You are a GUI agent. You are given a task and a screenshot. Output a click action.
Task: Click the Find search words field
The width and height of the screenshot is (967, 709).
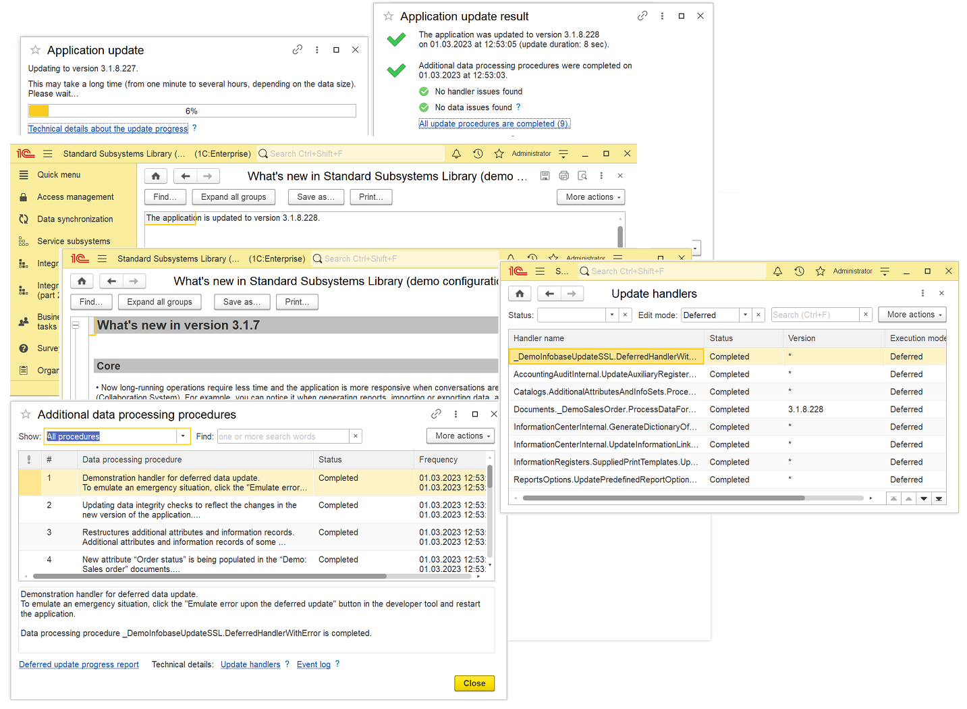click(x=283, y=436)
